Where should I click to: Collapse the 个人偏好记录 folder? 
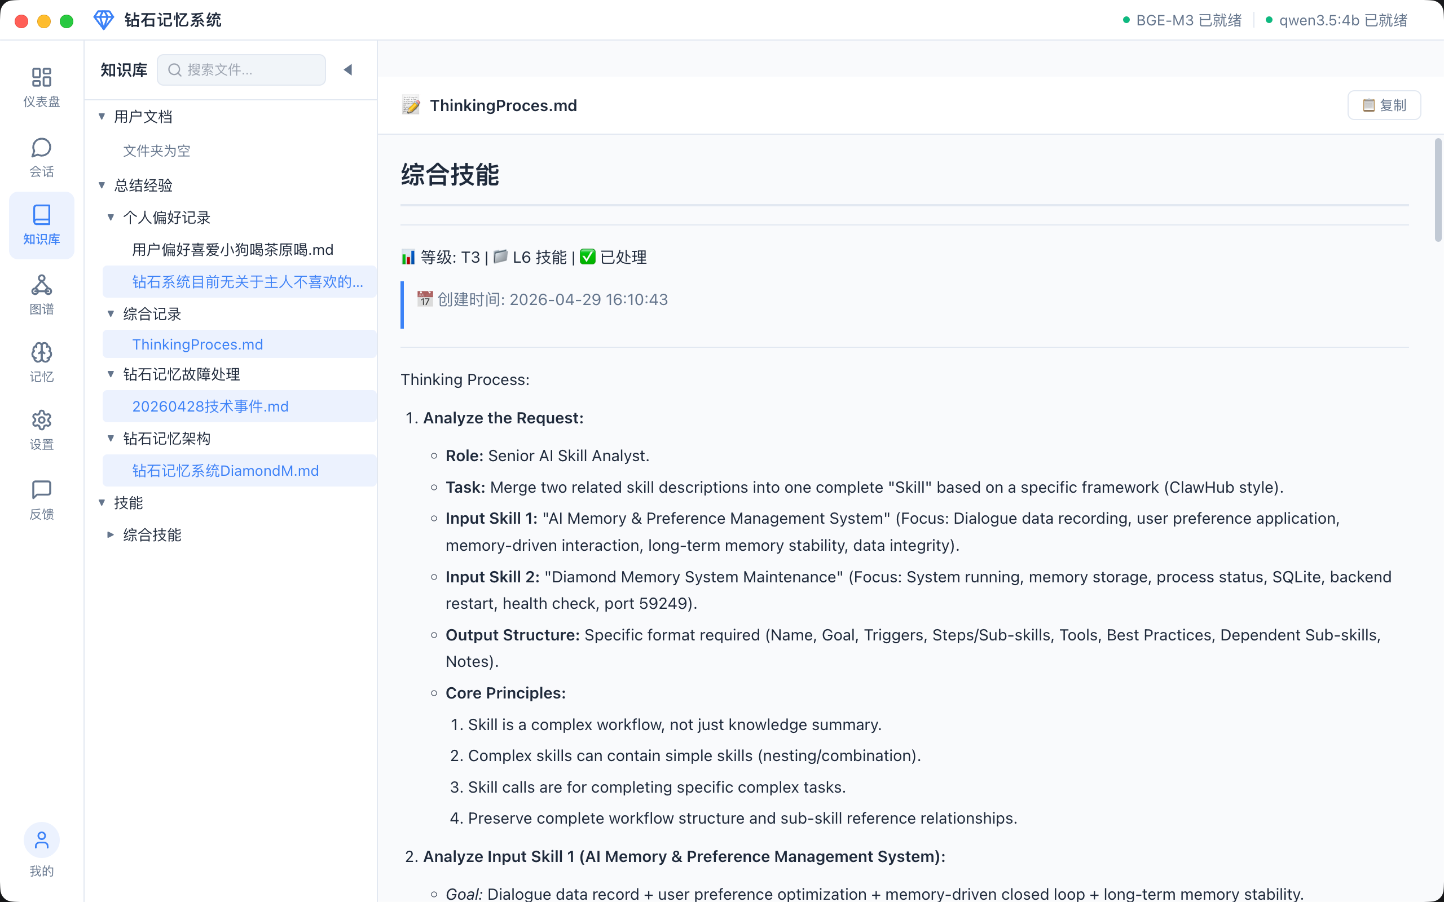click(111, 218)
